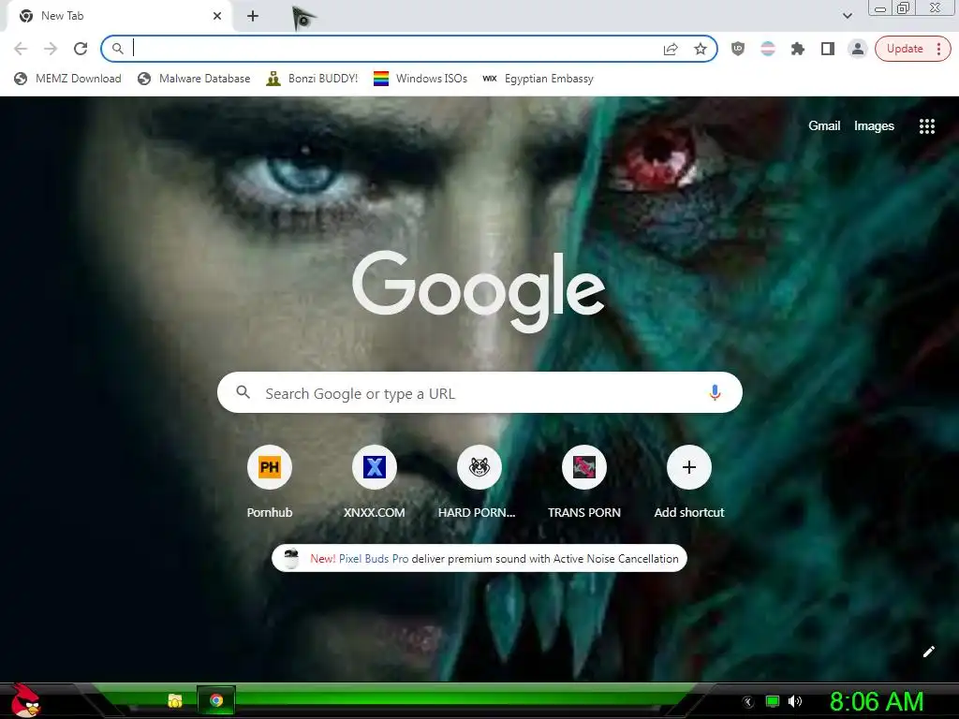
Task: Open the volume speaker tray icon
Action: click(795, 702)
